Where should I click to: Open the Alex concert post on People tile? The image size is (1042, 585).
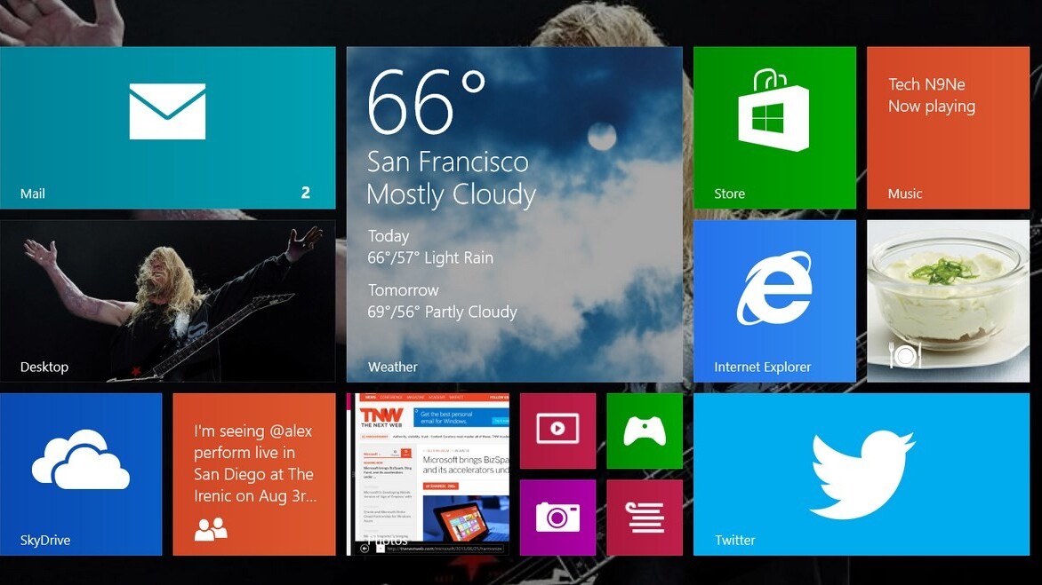(254, 463)
